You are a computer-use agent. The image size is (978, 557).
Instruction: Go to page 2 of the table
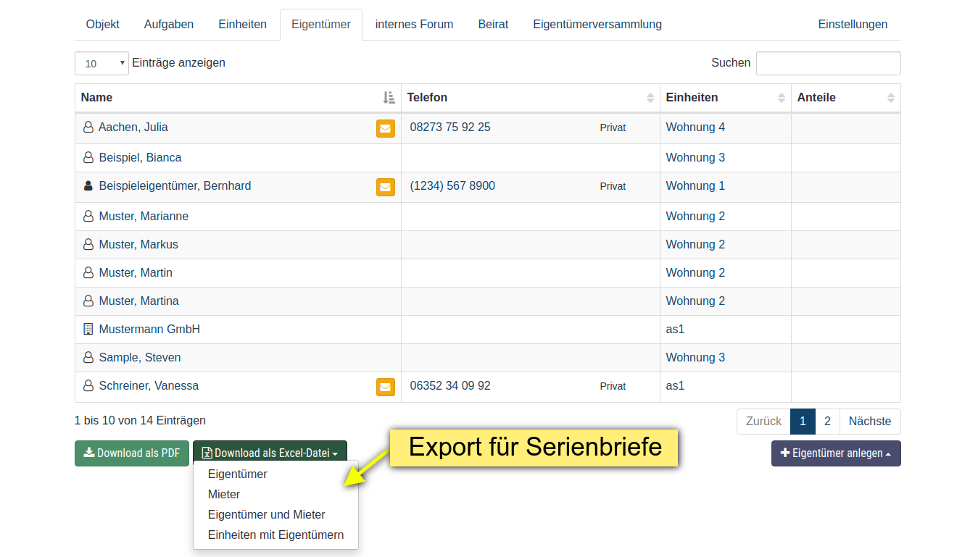pyautogui.click(x=827, y=422)
